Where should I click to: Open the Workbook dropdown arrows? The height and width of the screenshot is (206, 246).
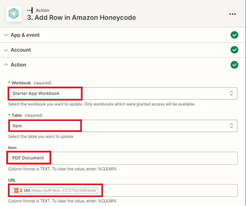231,93
